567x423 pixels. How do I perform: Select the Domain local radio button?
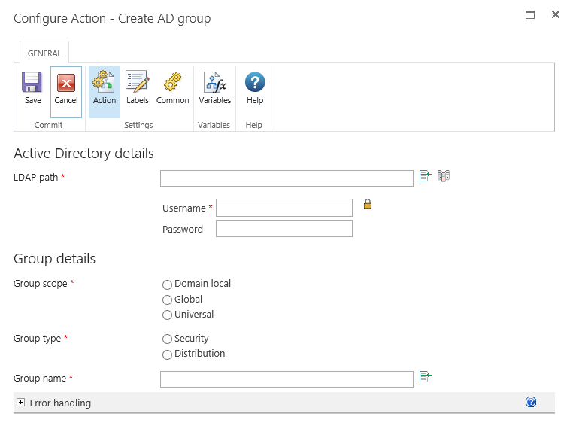(x=167, y=285)
